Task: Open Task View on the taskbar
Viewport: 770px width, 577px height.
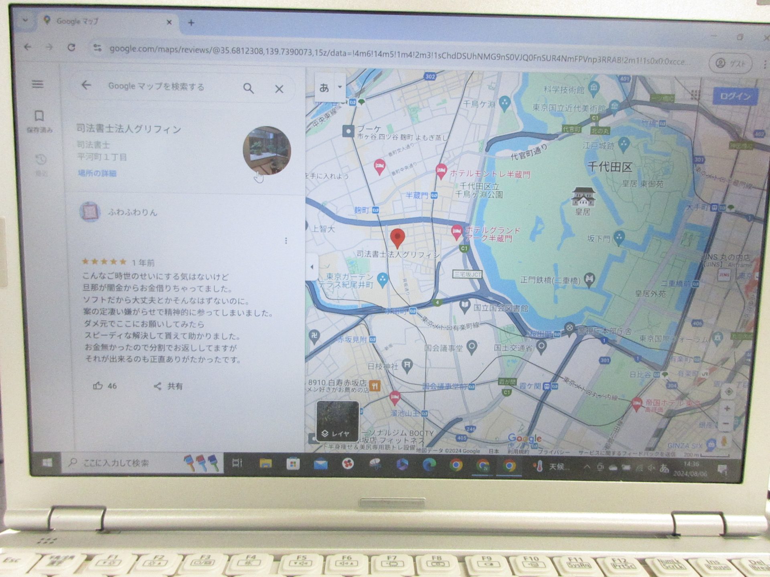Action: pyautogui.click(x=237, y=463)
